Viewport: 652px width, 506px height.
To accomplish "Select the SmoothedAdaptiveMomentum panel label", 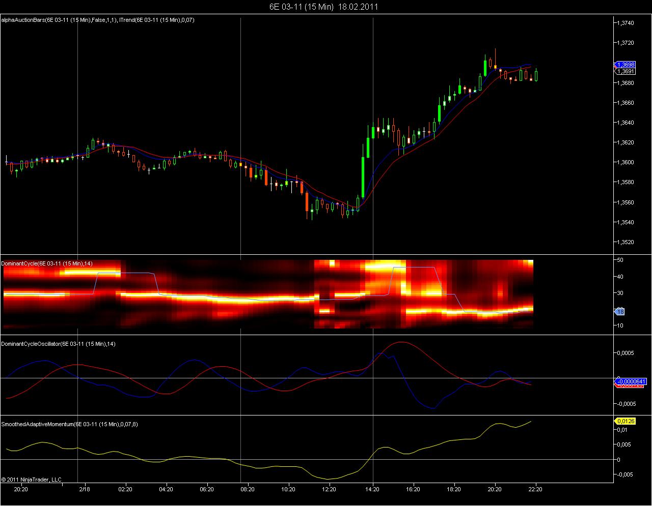I will click(x=69, y=424).
